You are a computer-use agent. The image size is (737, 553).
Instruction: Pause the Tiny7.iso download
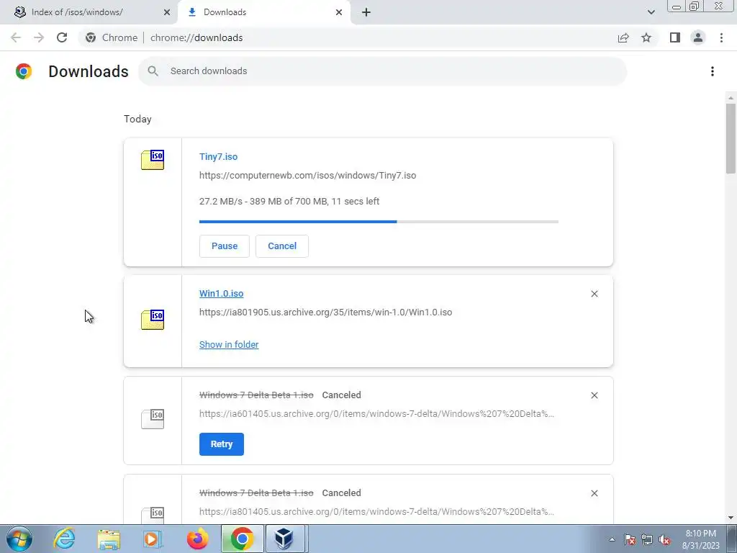coord(225,246)
